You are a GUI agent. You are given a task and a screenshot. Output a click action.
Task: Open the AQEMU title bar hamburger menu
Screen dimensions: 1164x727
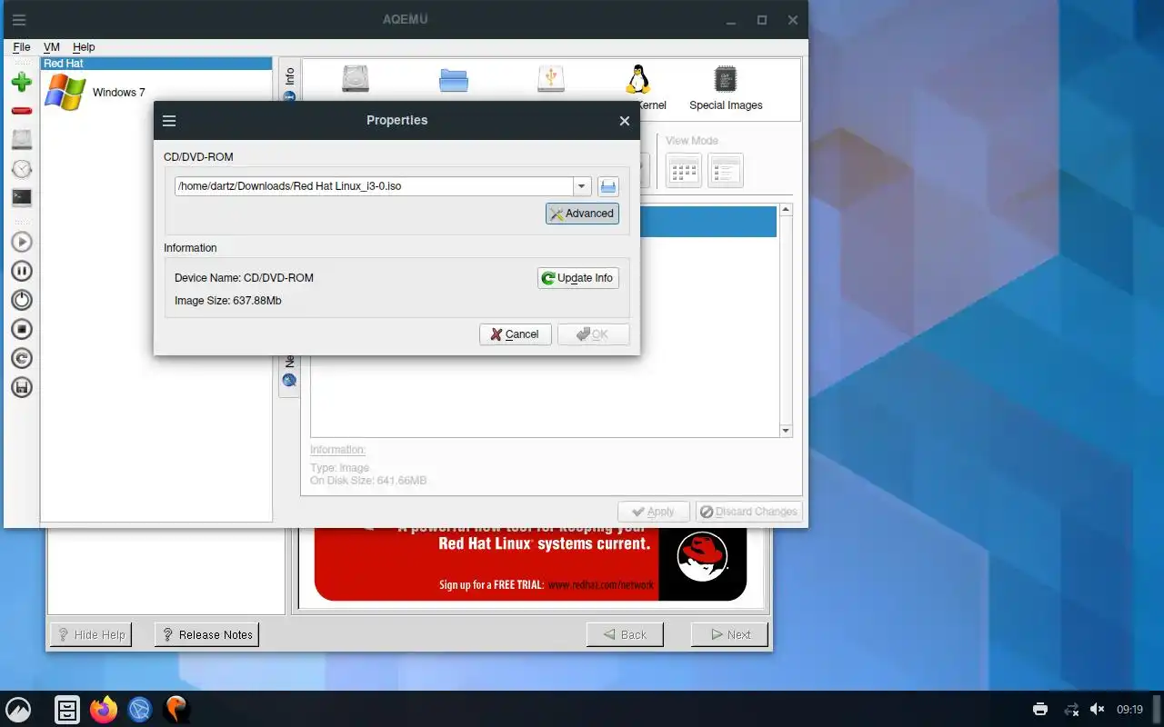[x=19, y=19]
